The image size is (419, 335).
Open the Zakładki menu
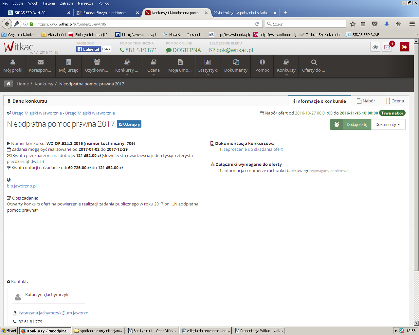(x=66, y=3)
